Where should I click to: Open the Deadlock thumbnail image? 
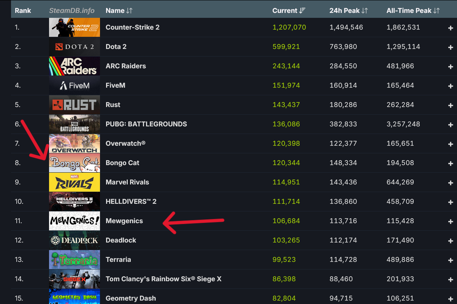coord(75,240)
